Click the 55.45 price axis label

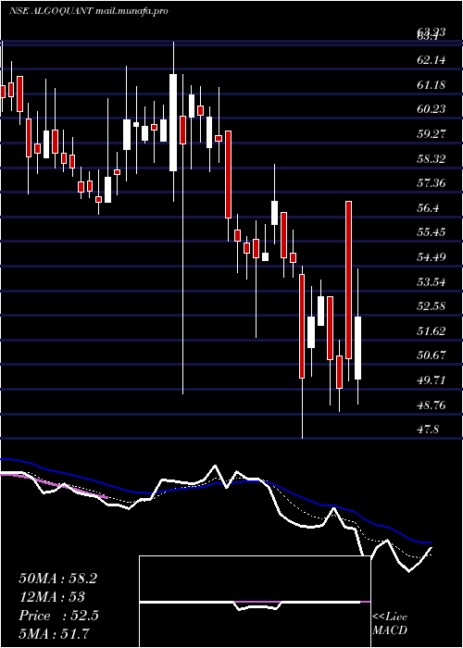click(432, 232)
